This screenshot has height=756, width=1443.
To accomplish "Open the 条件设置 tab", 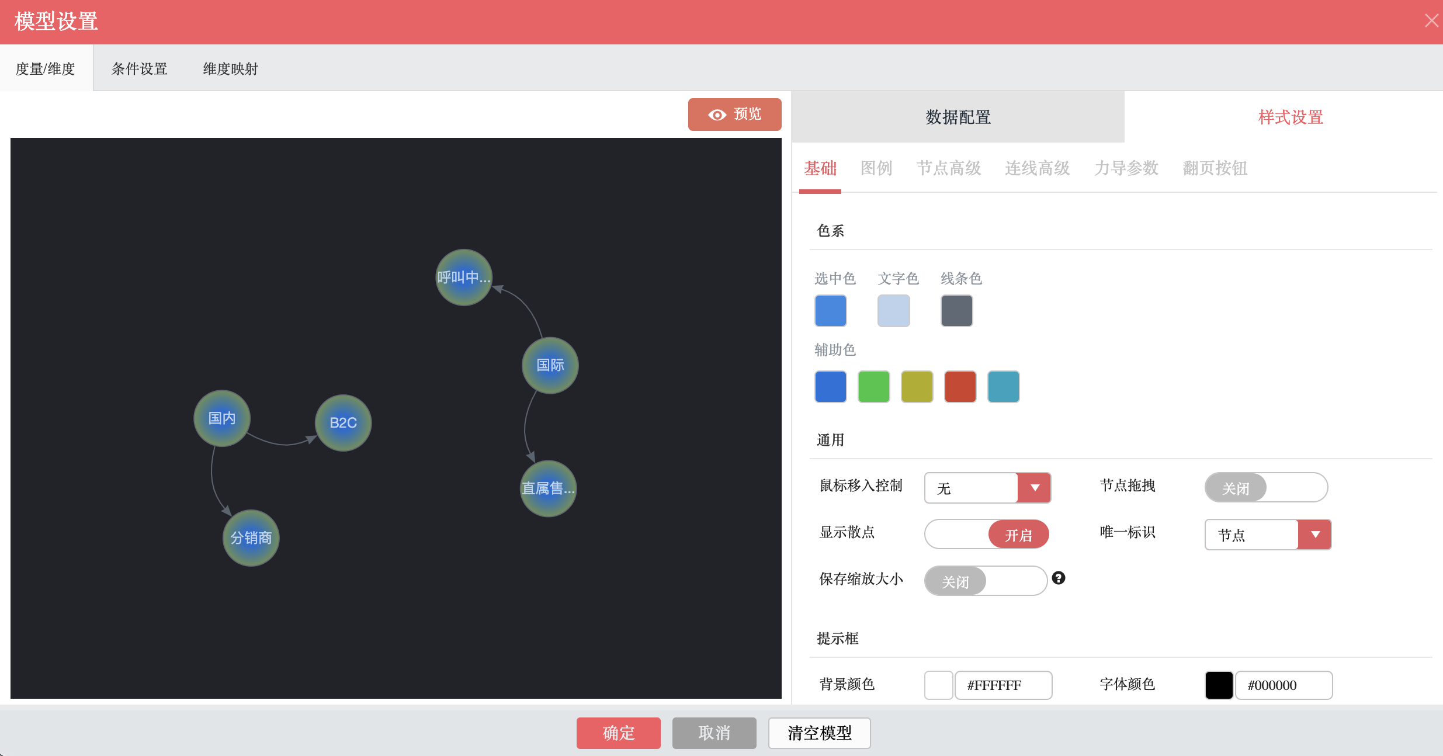I will (139, 68).
